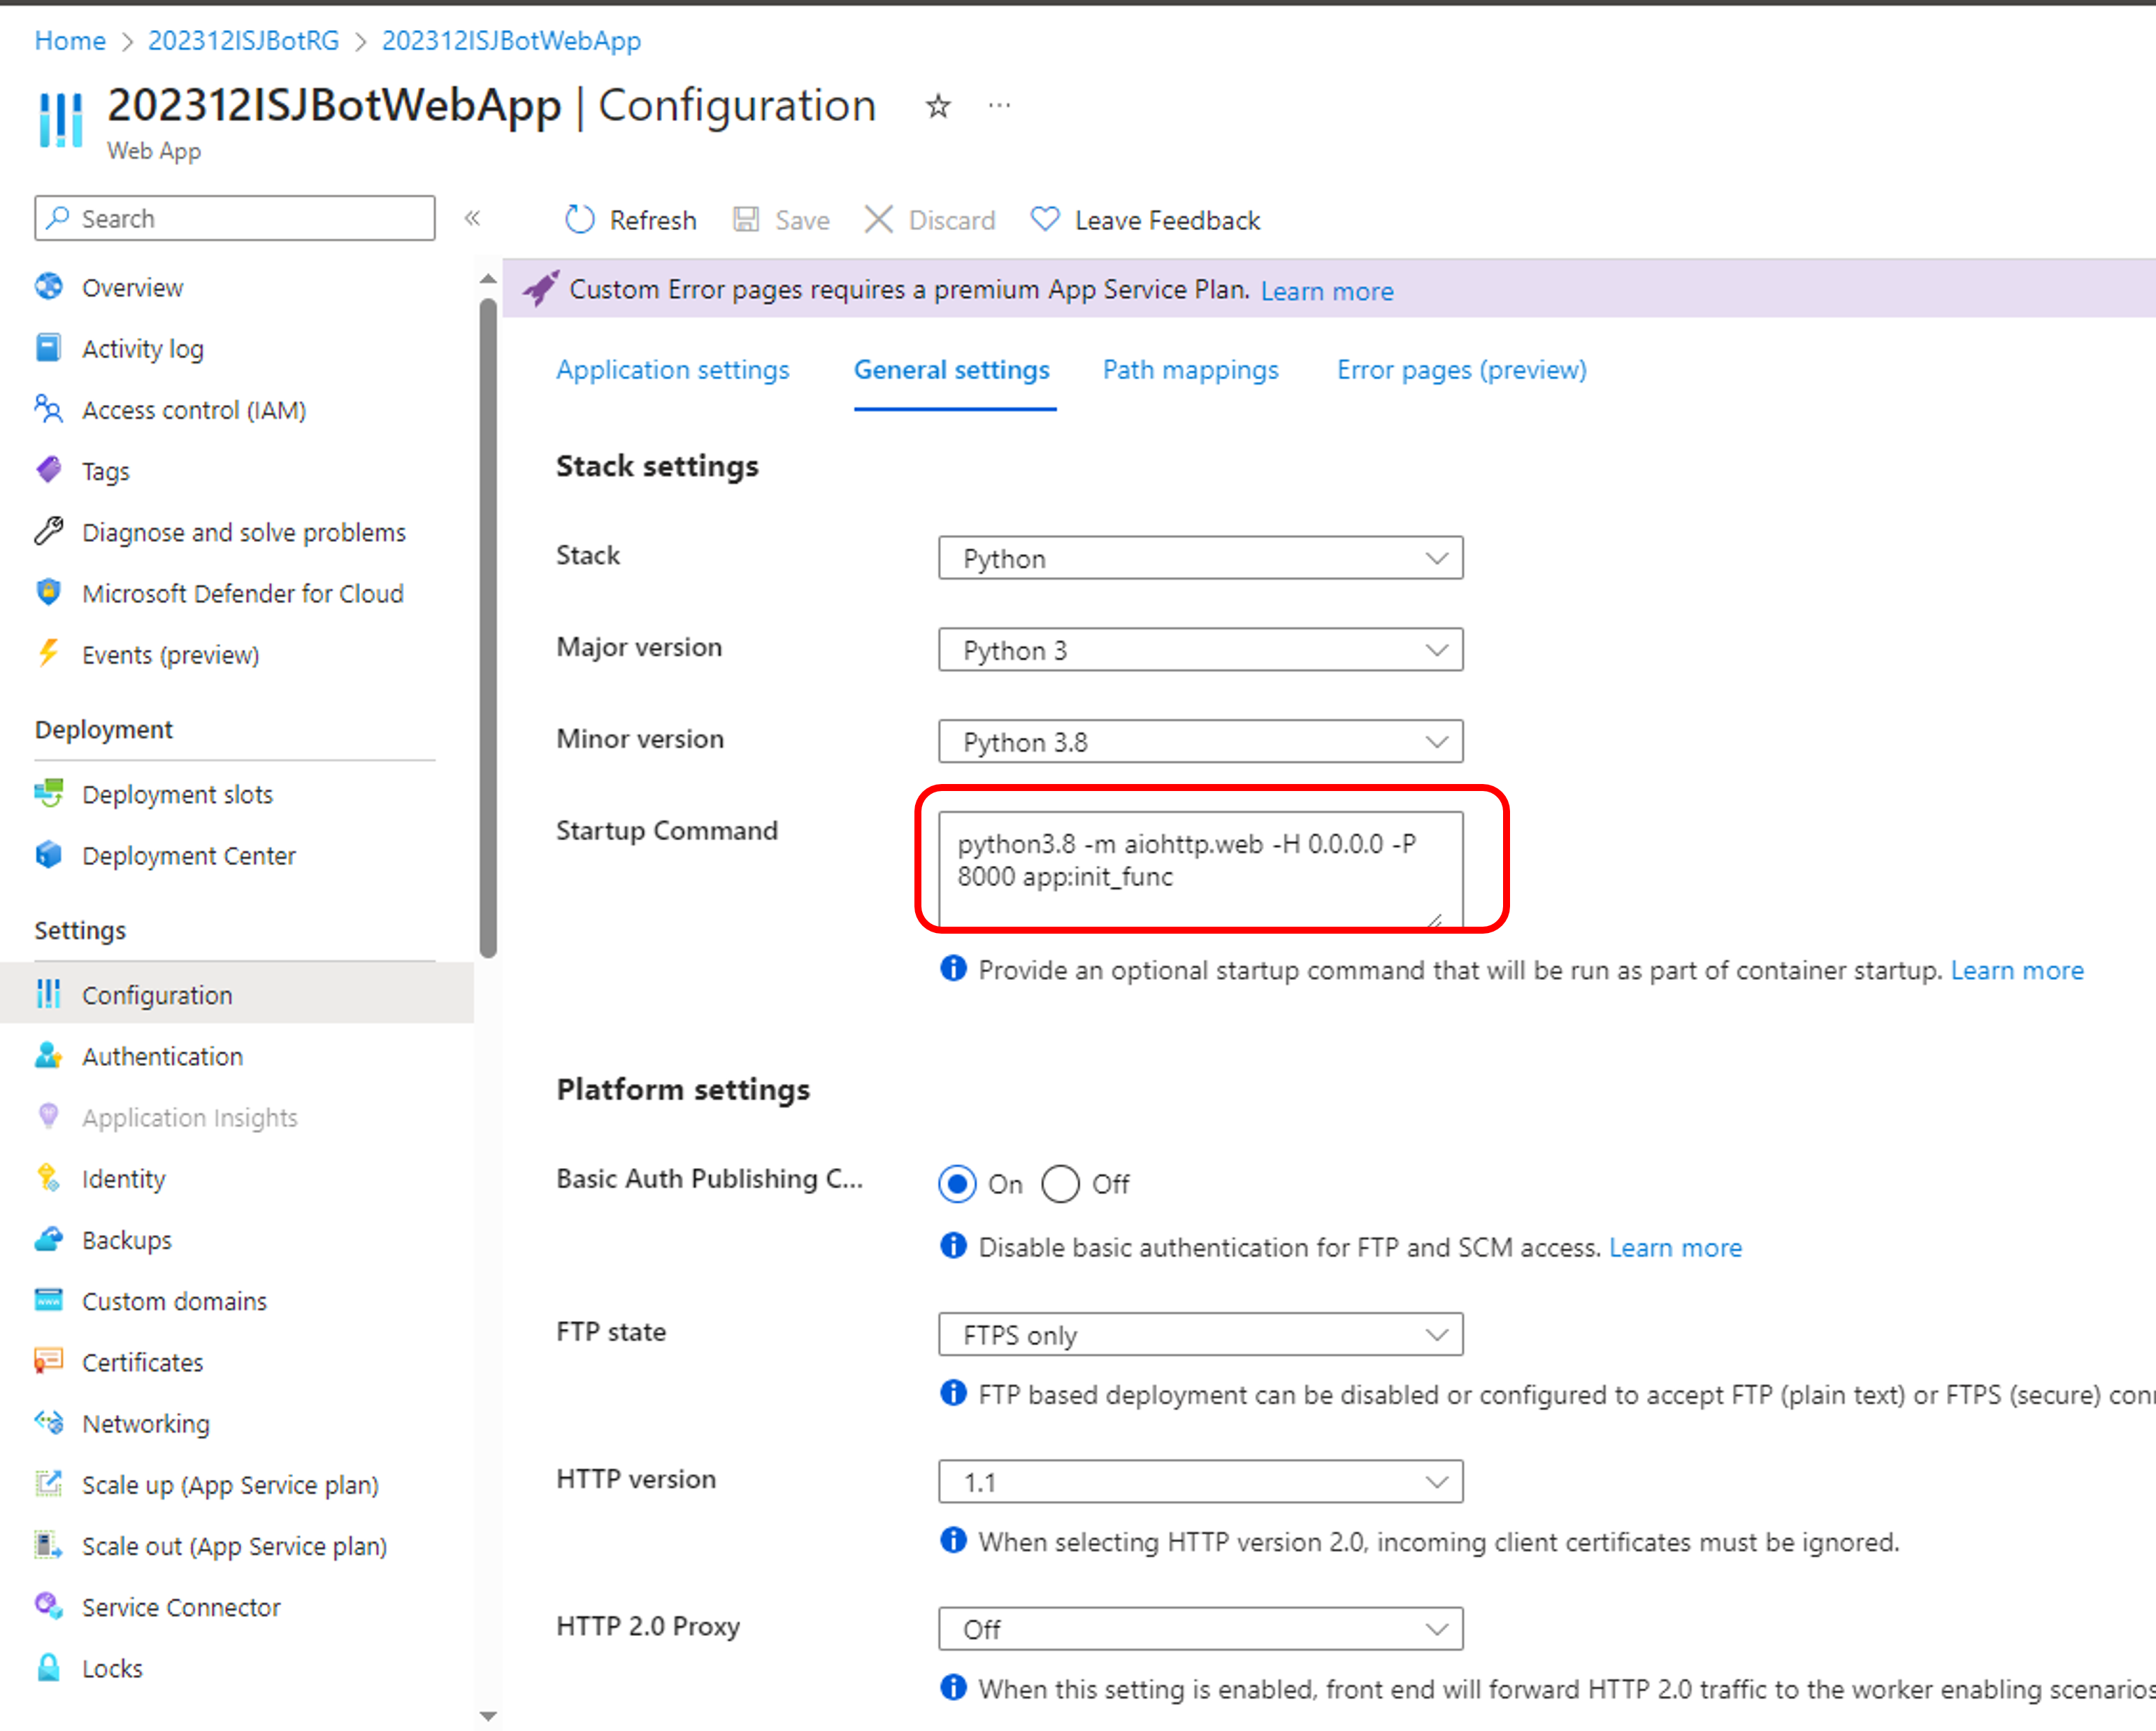Viewport: 2156px width, 1731px height.
Task: Open Diagnose and solve problems
Action: [243, 532]
